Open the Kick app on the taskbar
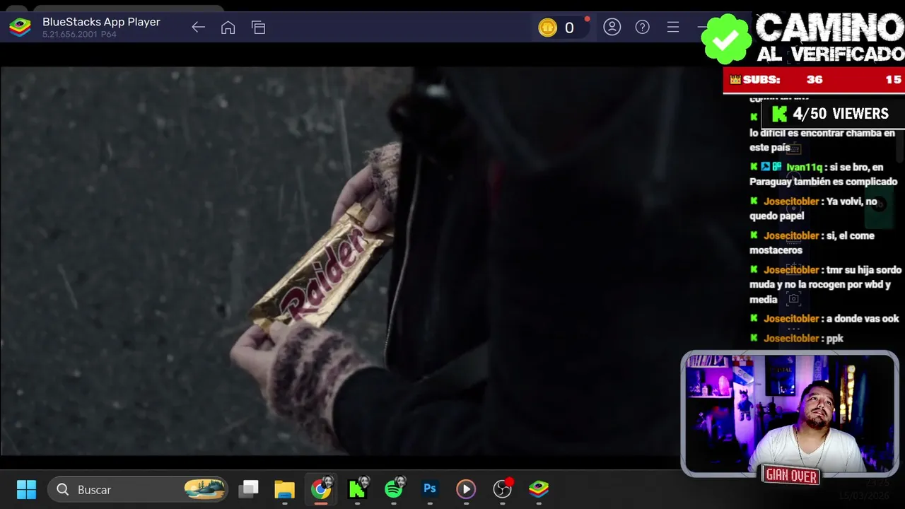Viewport: 905px width, 509px height. 358,489
